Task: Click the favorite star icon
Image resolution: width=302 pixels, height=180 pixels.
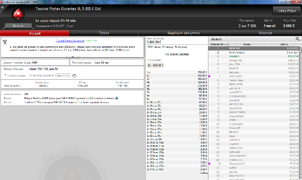Action: (2, 8)
